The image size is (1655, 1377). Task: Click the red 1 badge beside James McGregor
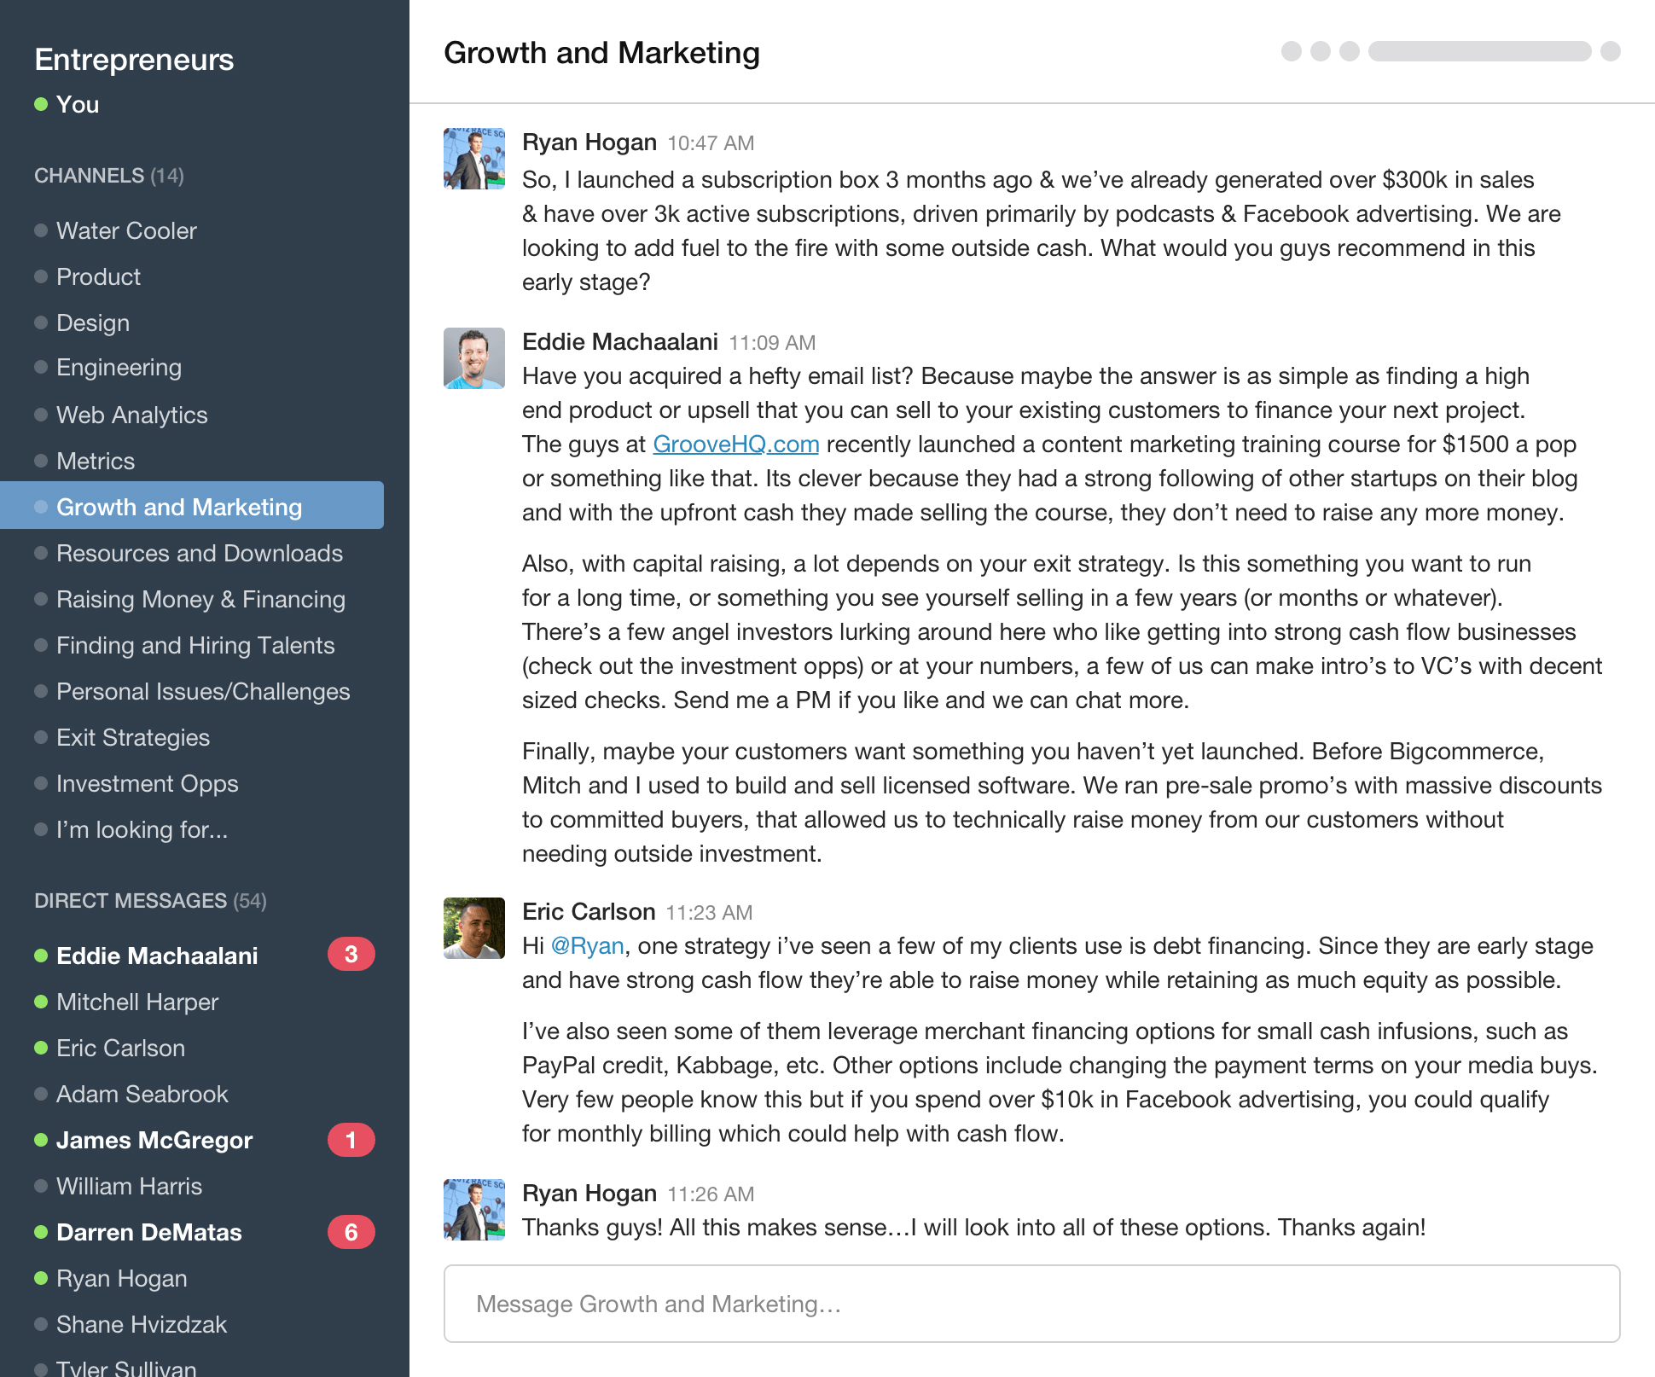tap(351, 1141)
